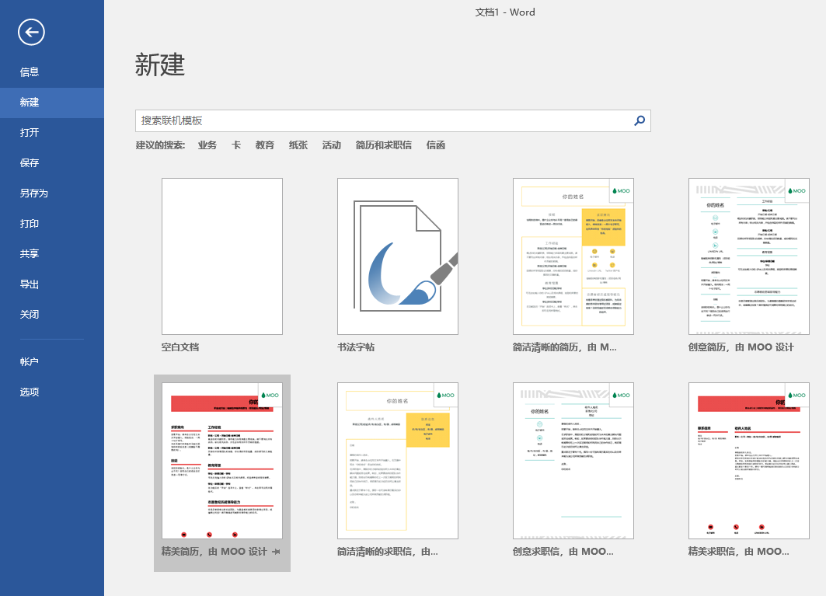
Task: Open the 书法字帖 calligraphy brush template
Action: pos(398,256)
